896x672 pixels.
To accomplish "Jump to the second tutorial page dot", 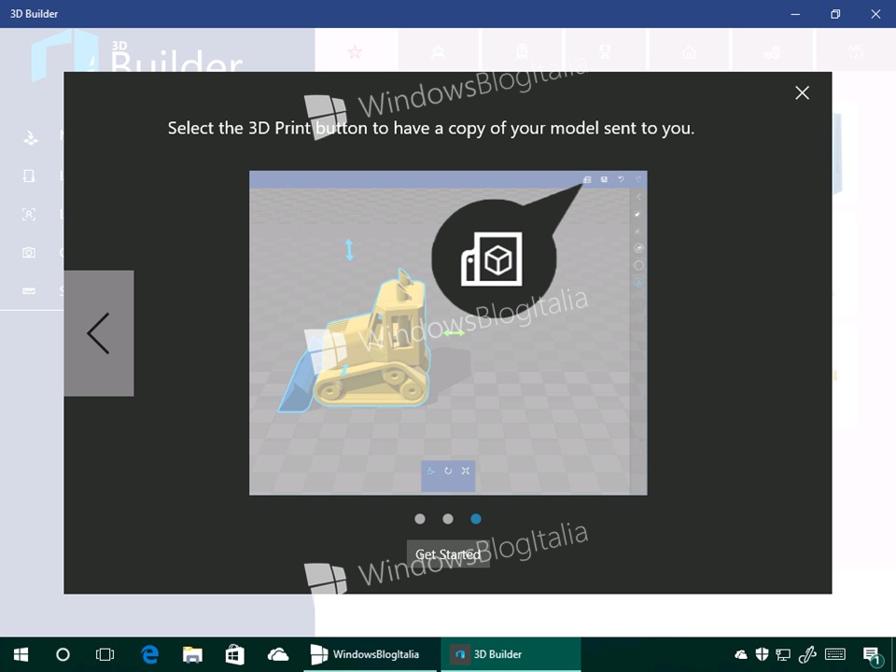I will [448, 519].
